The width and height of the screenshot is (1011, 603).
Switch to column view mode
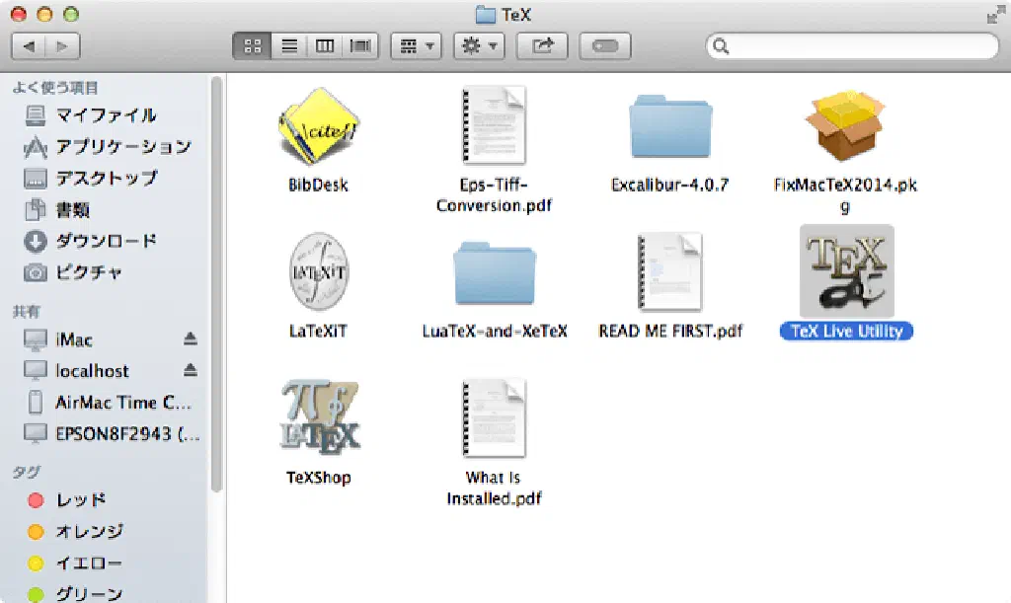coord(325,45)
